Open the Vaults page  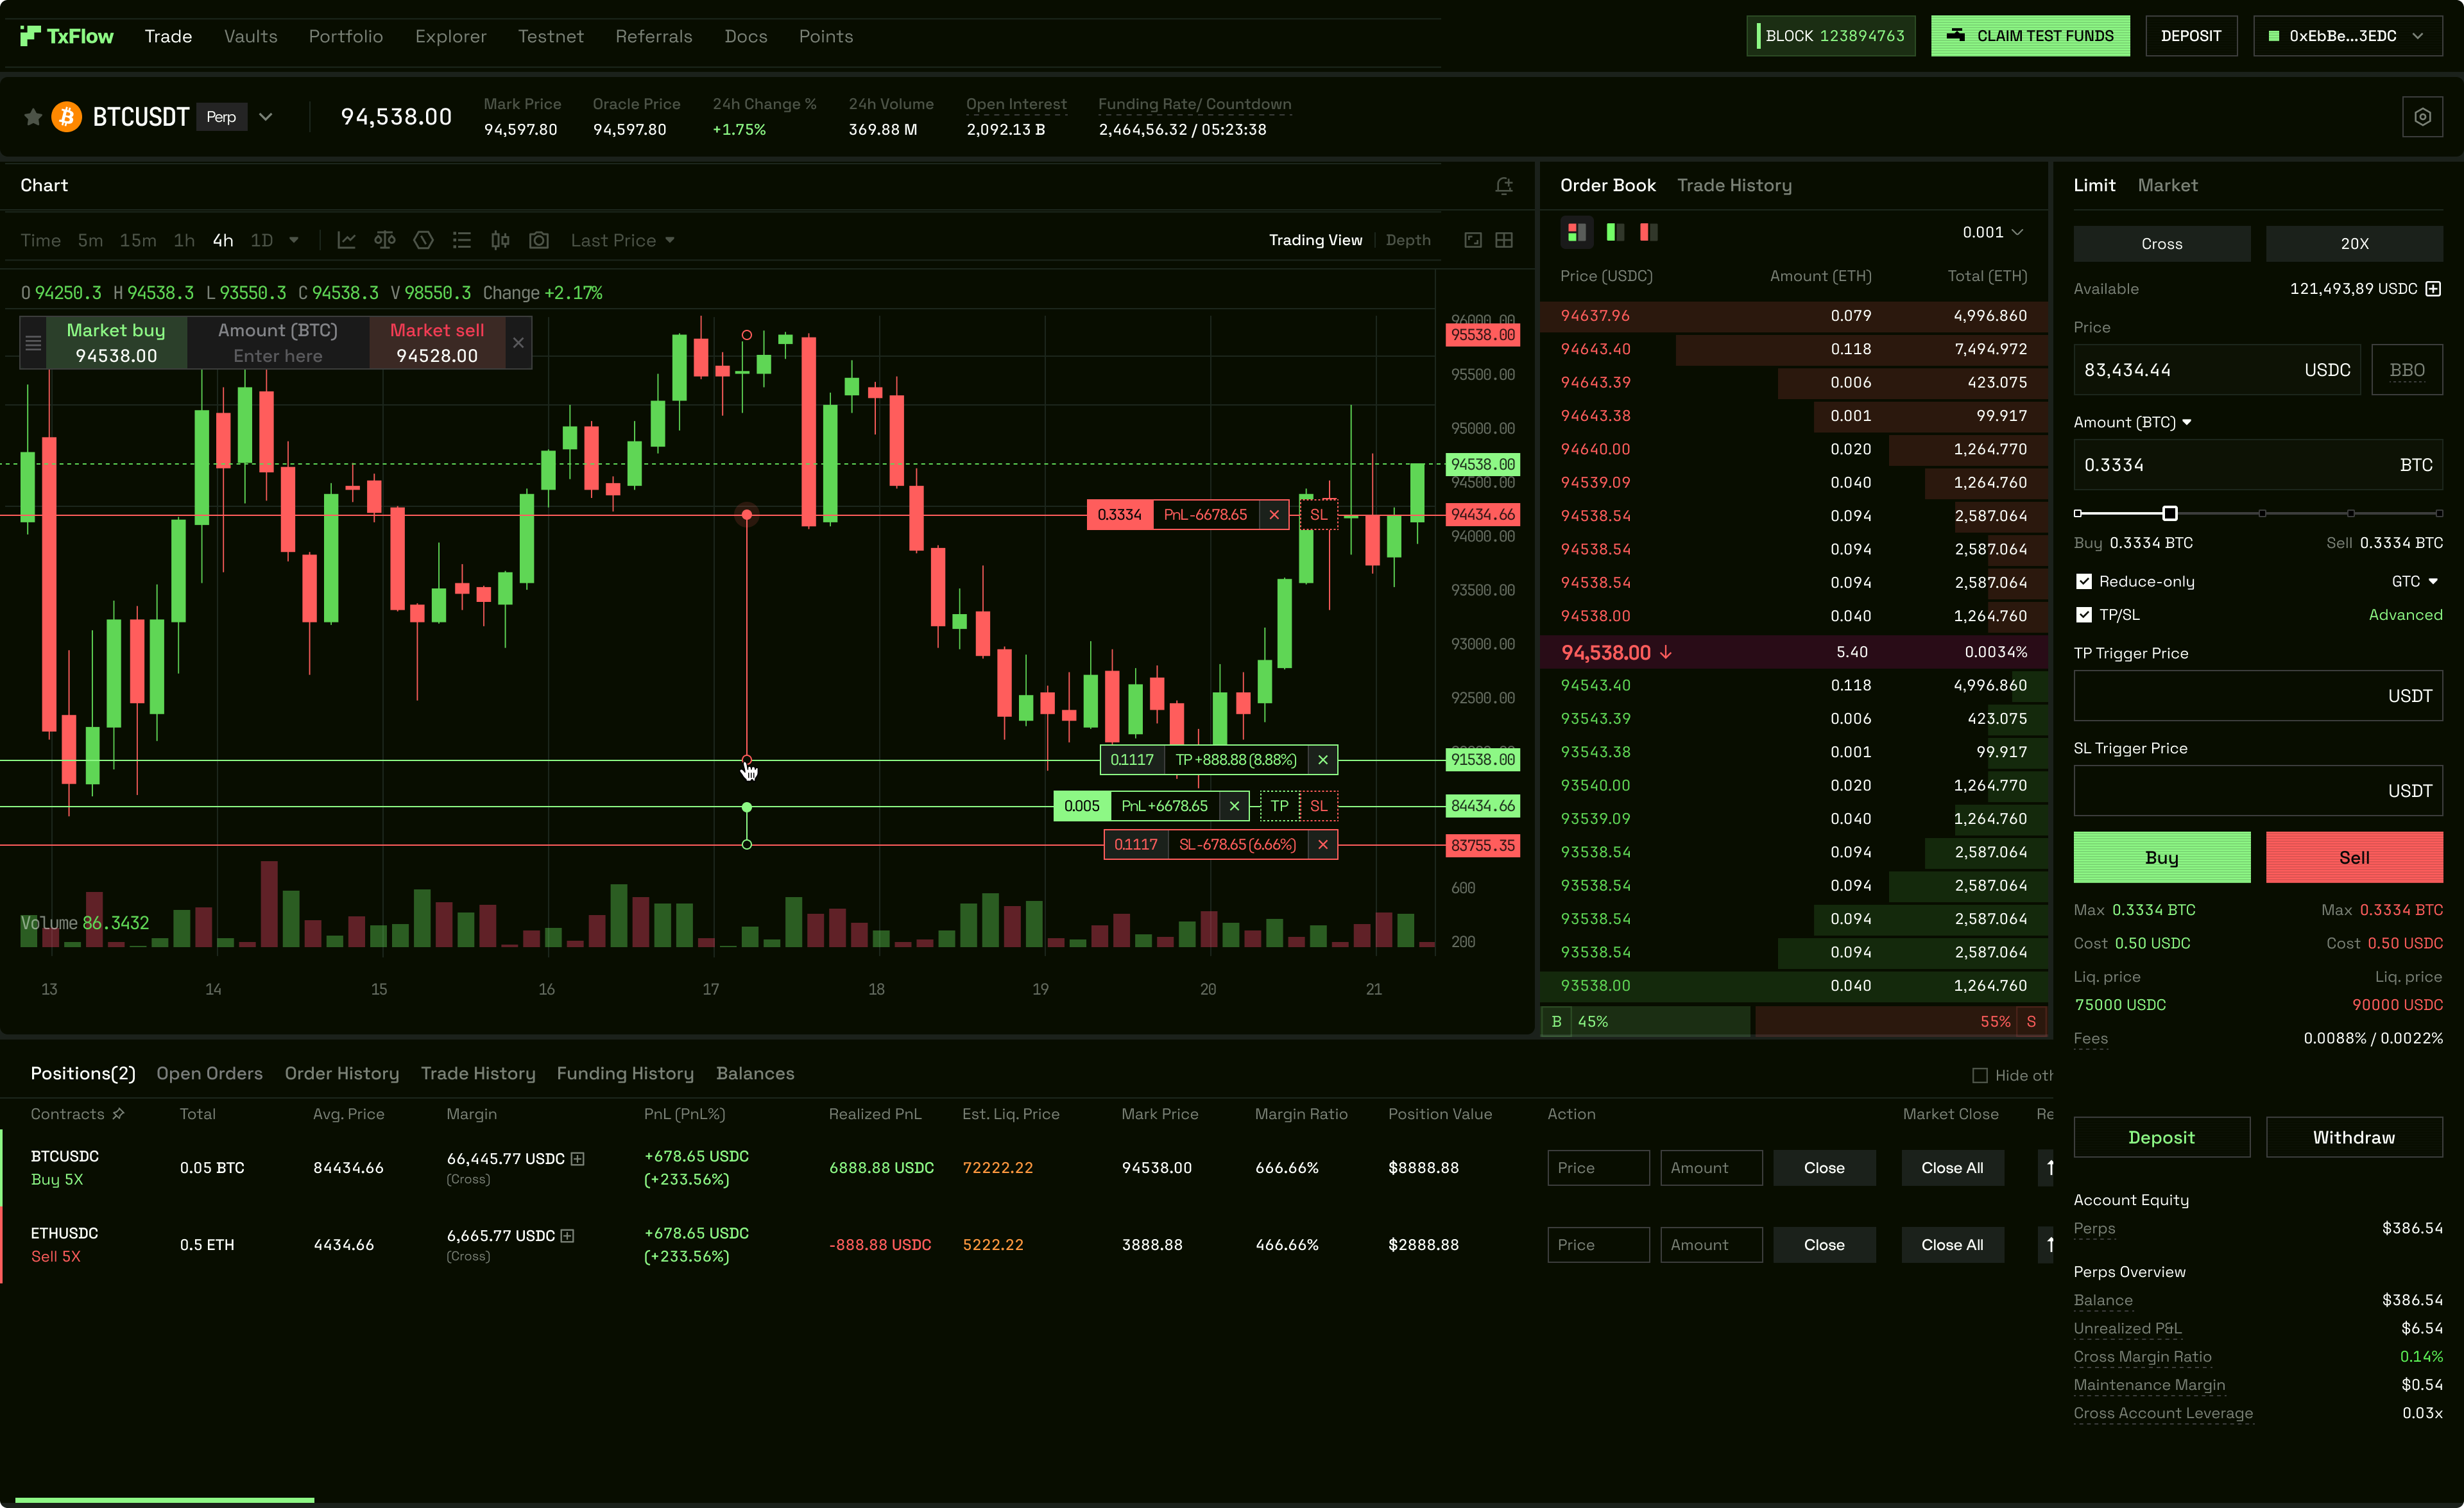(249, 36)
